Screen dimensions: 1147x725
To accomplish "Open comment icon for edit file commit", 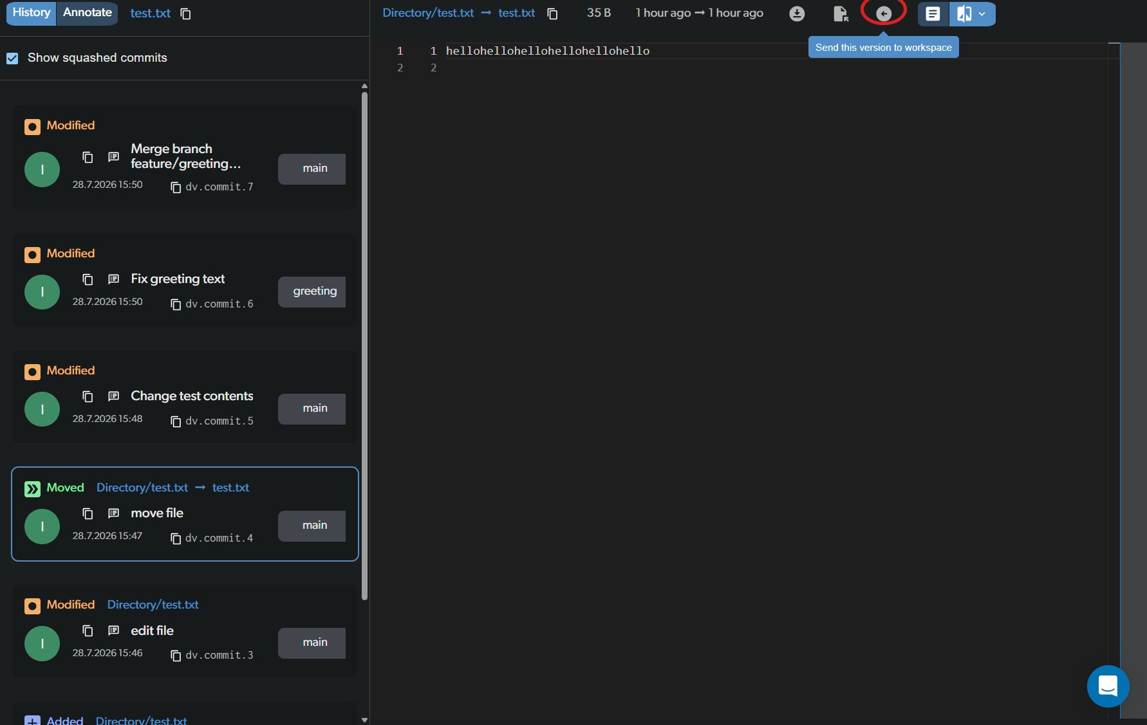I will [113, 630].
